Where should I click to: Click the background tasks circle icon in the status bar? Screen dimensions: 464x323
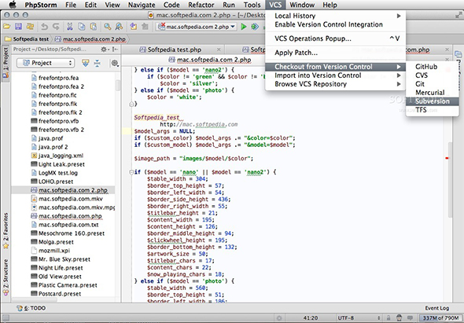click(279, 318)
